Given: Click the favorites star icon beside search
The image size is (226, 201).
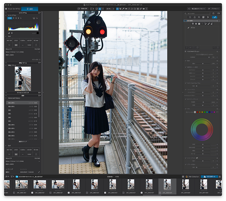Looking at the screenshot, I should [x=213, y=13].
